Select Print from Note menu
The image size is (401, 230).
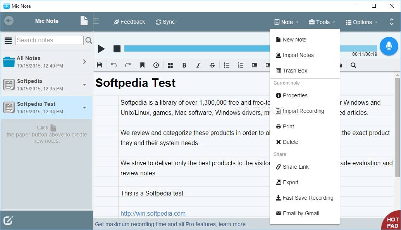point(305,126)
